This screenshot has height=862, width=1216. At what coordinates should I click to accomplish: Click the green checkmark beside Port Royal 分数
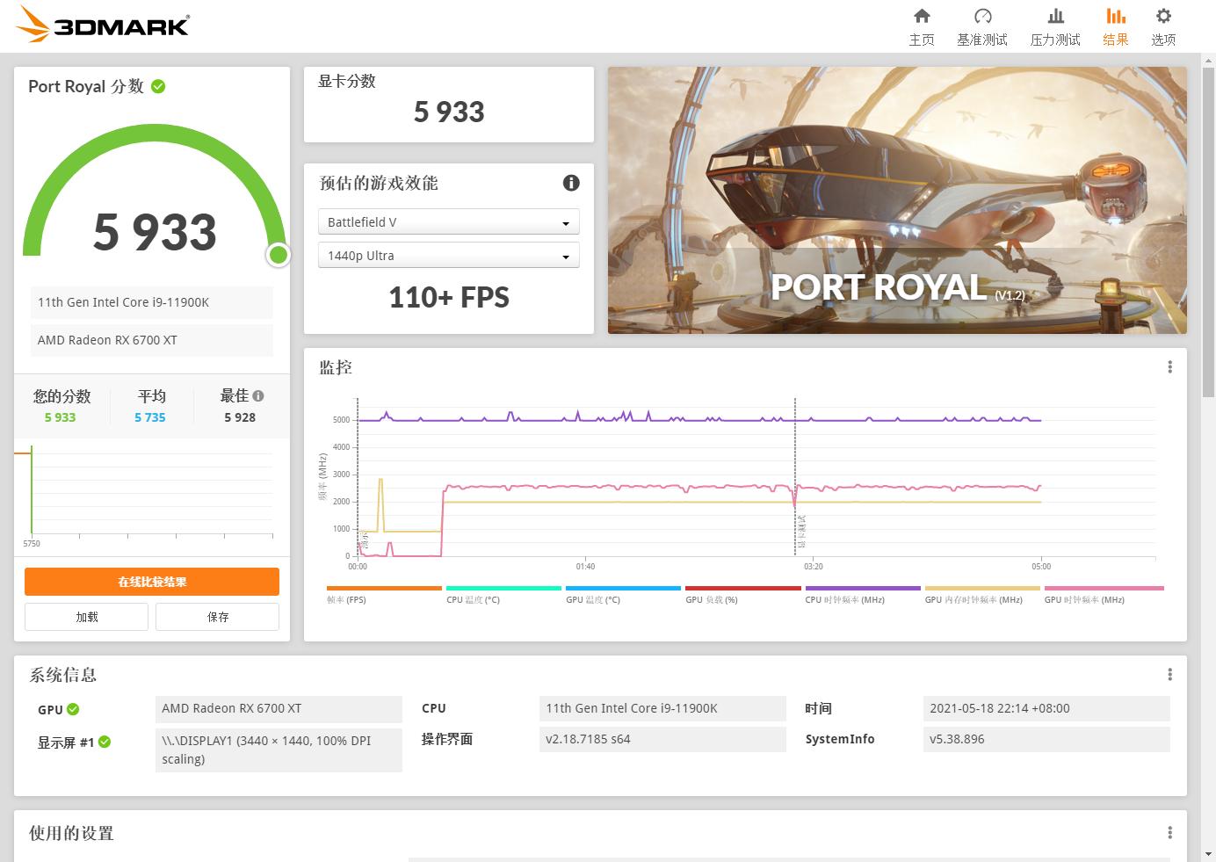[158, 86]
